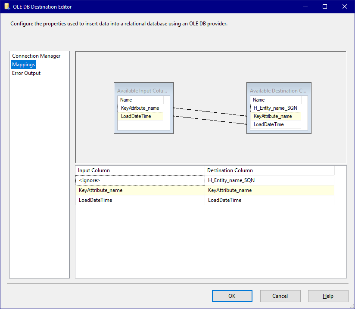Click Name header of Available Input Columns

140,100
